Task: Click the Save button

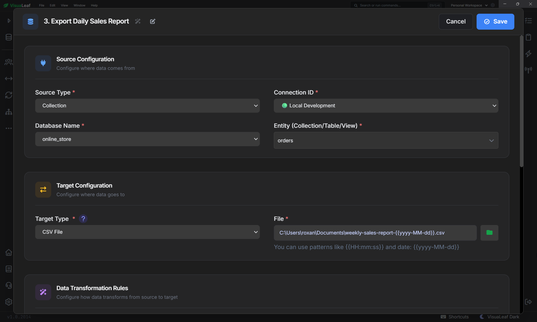Action: (x=495, y=22)
